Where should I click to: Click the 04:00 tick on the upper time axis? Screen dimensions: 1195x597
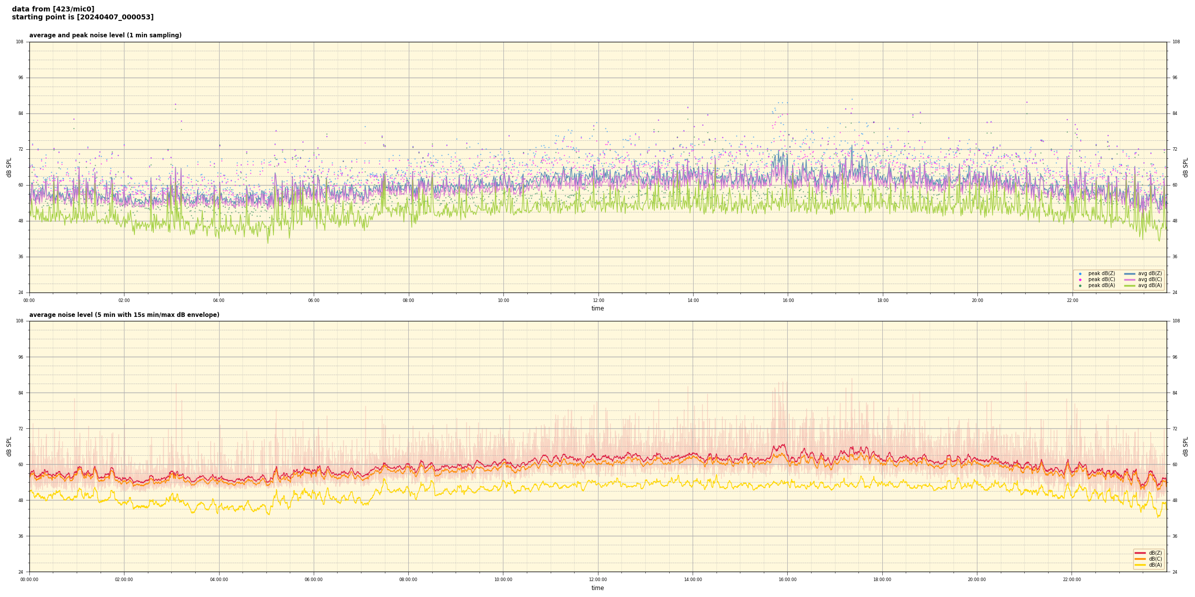point(219,300)
